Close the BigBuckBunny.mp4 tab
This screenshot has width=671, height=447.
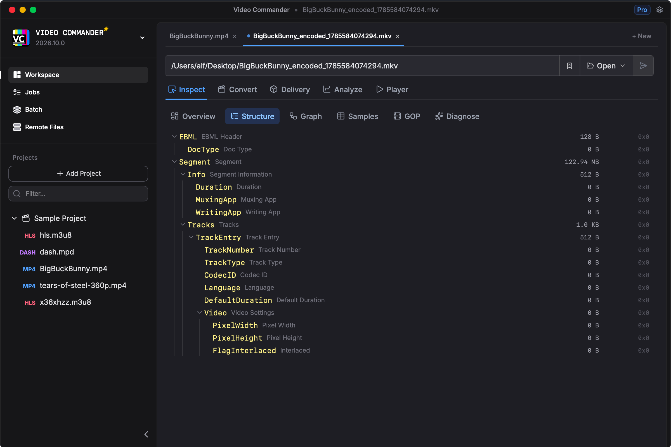tap(235, 37)
